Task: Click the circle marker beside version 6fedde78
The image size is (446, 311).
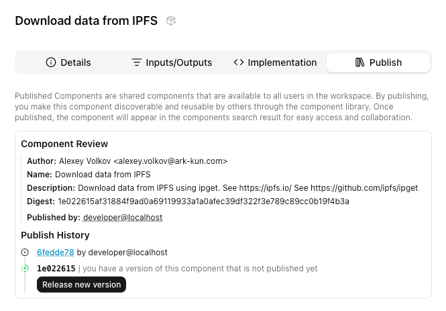Action: point(25,253)
